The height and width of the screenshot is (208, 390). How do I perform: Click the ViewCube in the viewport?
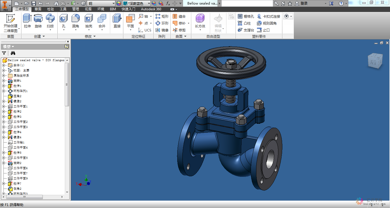(x=375, y=61)
